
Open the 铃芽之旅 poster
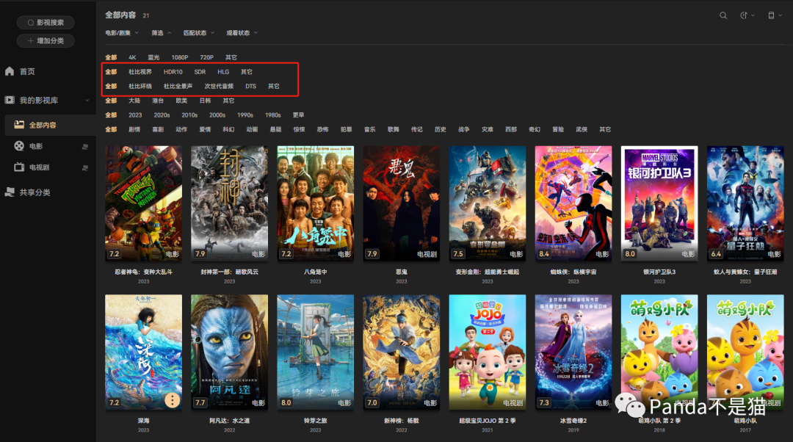[x=316, y=352]
